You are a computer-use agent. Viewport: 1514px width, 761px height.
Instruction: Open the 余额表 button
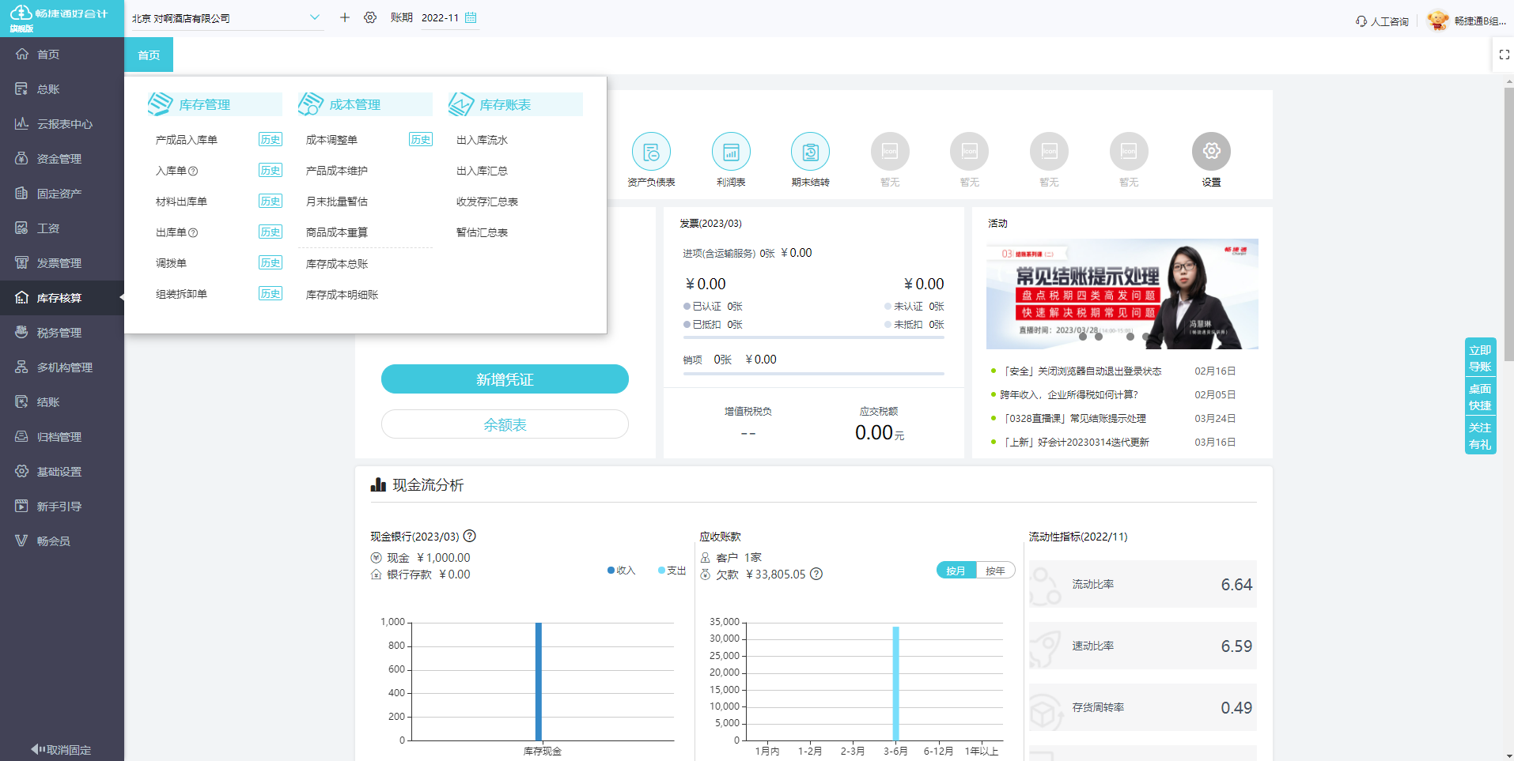click(505, 424)
